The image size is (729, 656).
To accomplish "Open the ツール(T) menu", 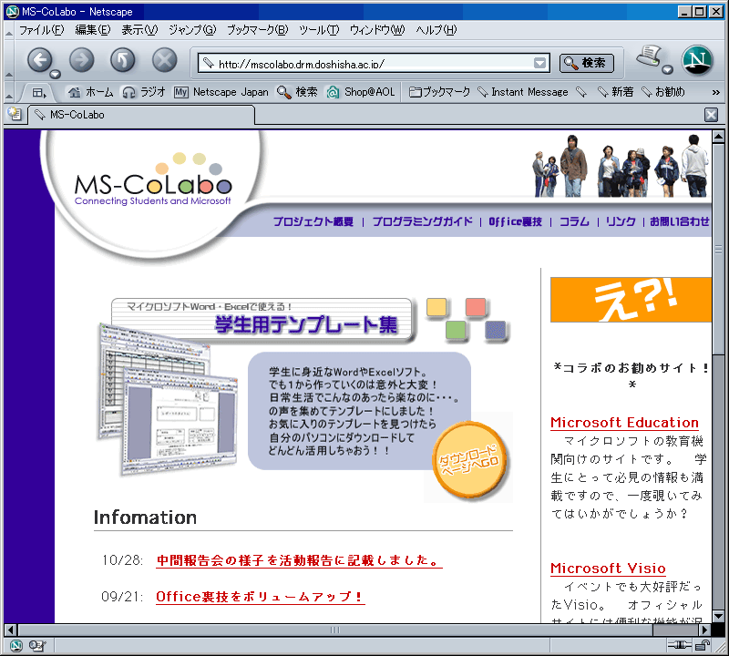I will pos(319,30).
